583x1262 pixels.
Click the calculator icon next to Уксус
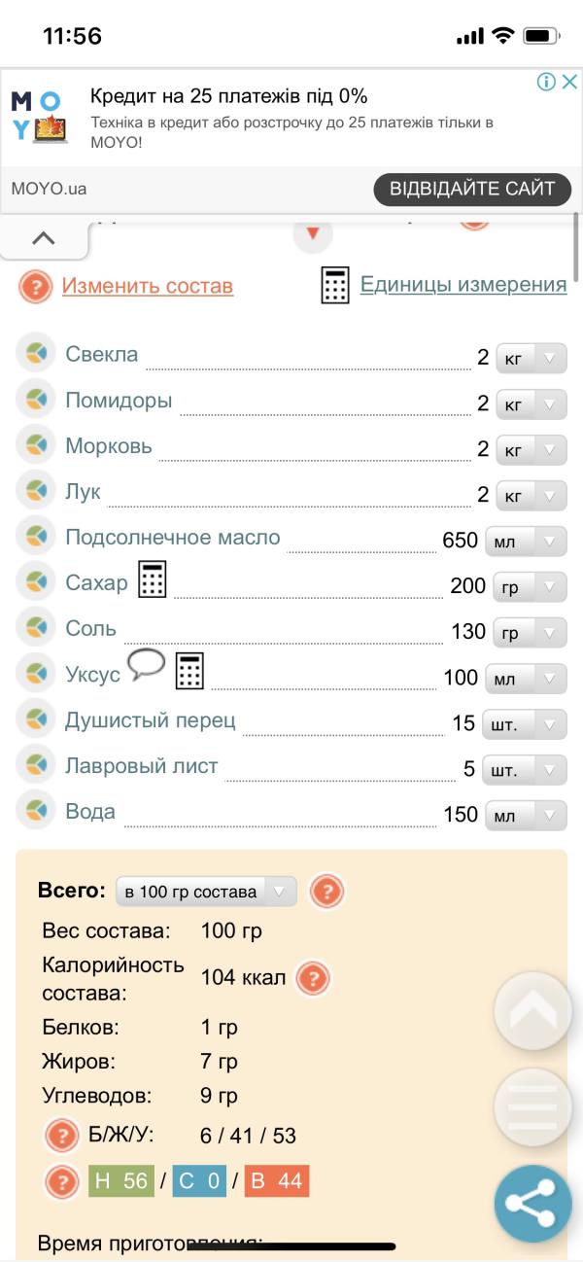(x=189, y=672)
